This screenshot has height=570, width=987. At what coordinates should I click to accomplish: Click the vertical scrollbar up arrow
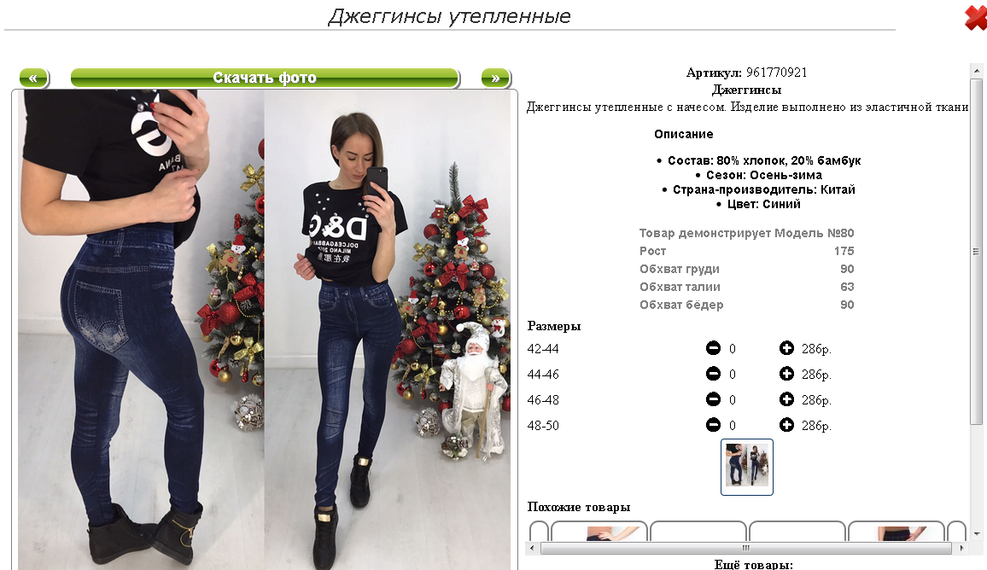(976, 71)
